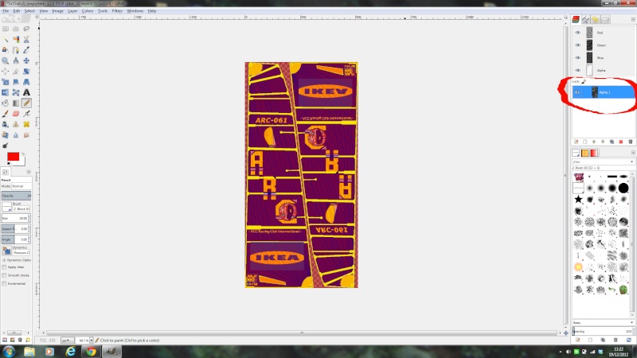Open the Colors menu
This screenshot has height=358, width=637.
88,11
